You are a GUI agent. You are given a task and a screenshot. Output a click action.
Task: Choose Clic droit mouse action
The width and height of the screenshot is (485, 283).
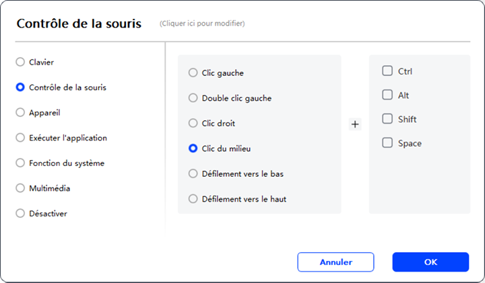click(x=193, y=124)
